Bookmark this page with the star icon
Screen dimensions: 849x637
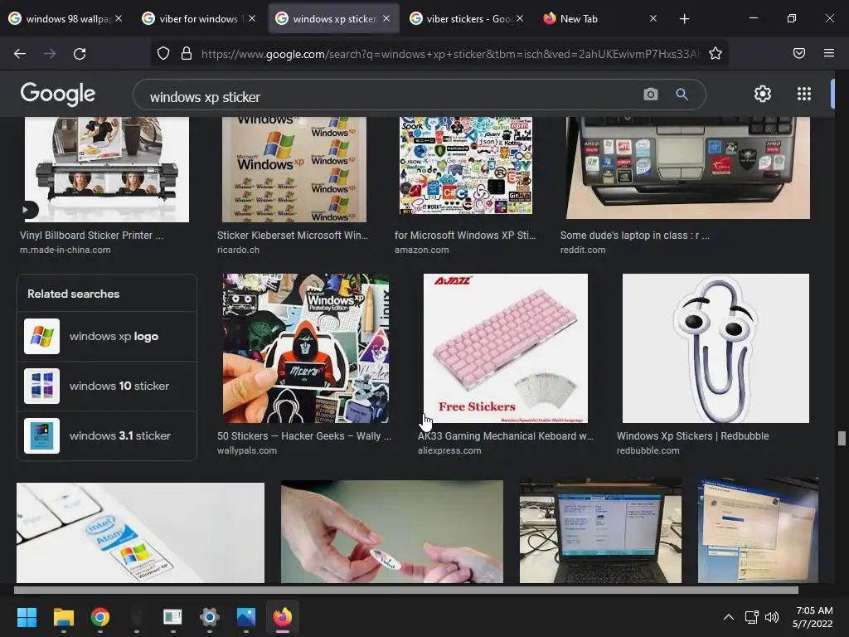(716, 54)
